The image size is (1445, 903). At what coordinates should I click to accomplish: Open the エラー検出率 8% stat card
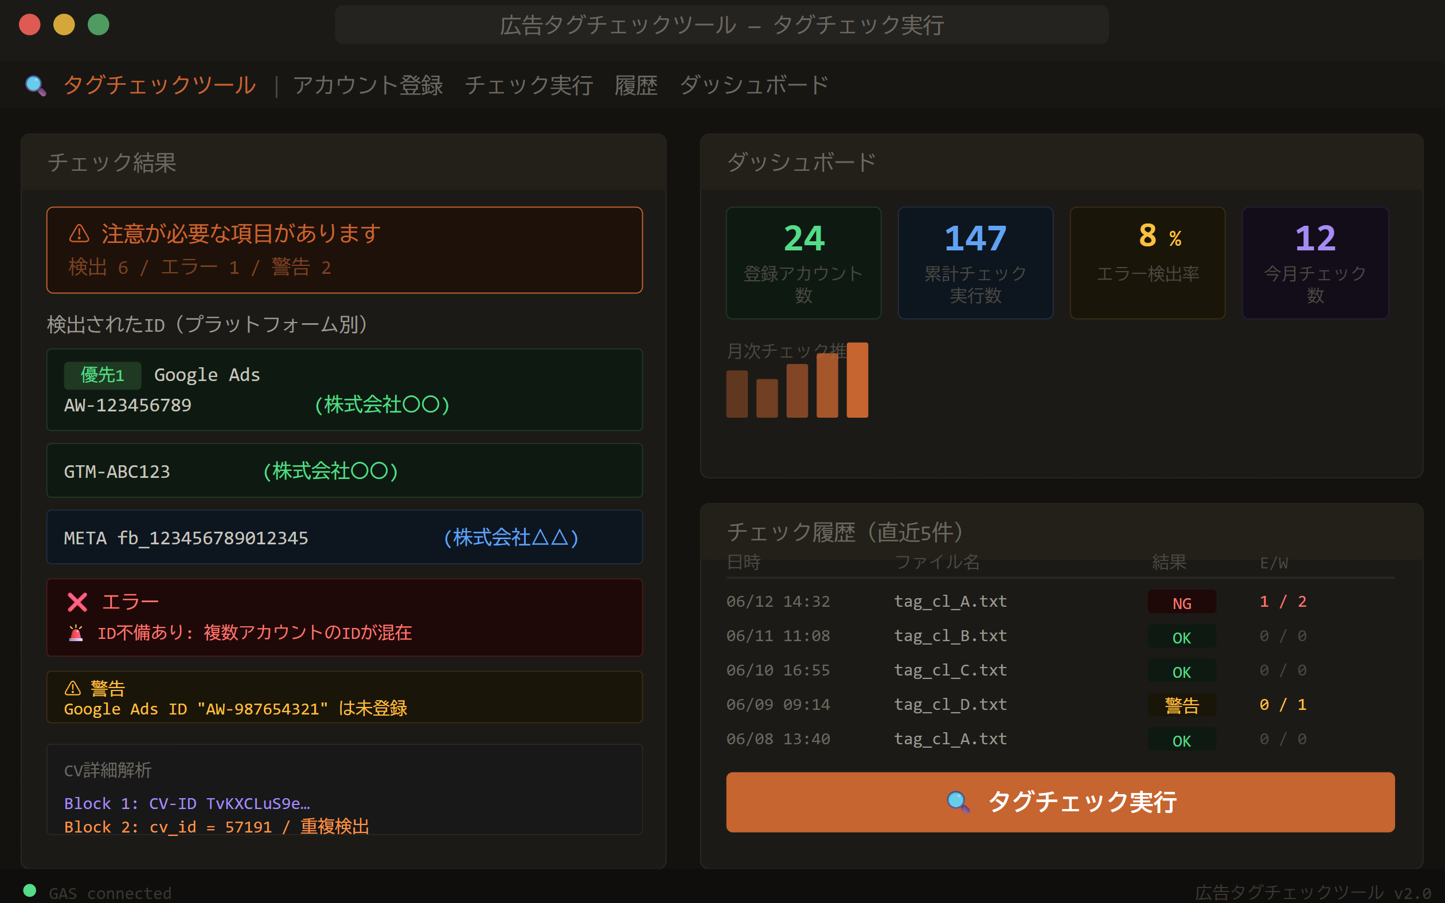pyautogui.click(x=1147, y=263)
